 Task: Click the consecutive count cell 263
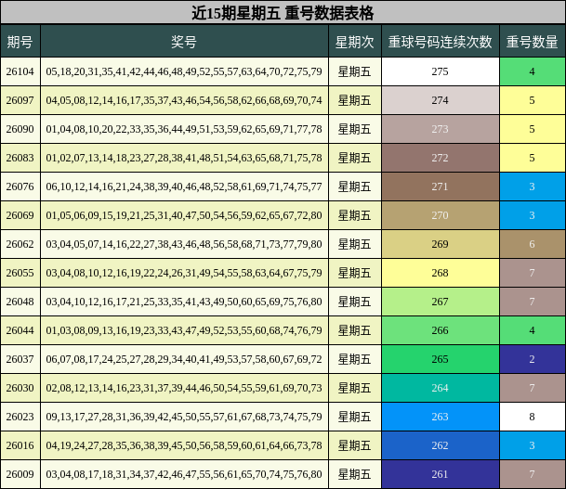(x=441, y=417)
